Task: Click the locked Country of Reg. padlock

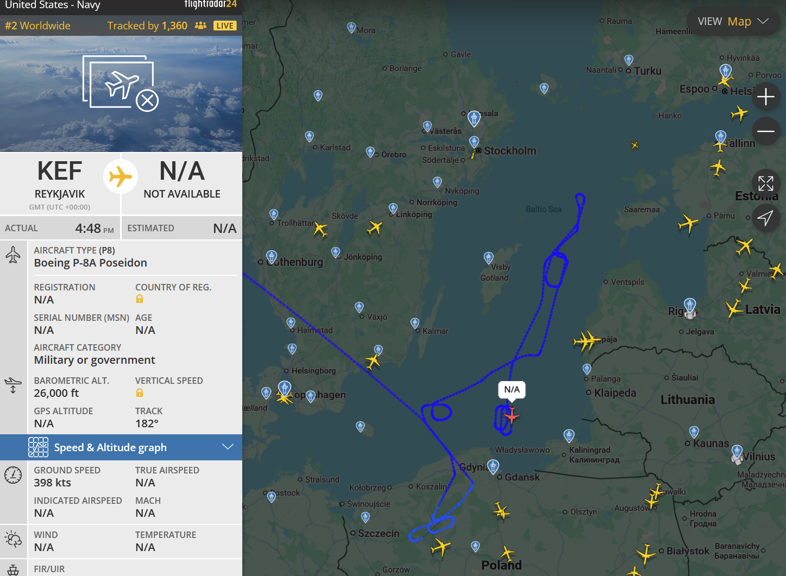Action: point(140,299)
